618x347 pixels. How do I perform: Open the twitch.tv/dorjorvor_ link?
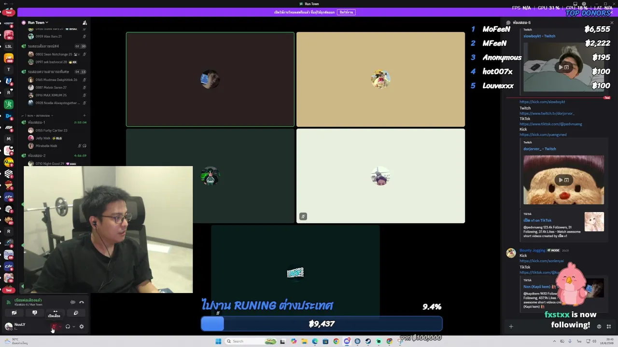[547, 114]
